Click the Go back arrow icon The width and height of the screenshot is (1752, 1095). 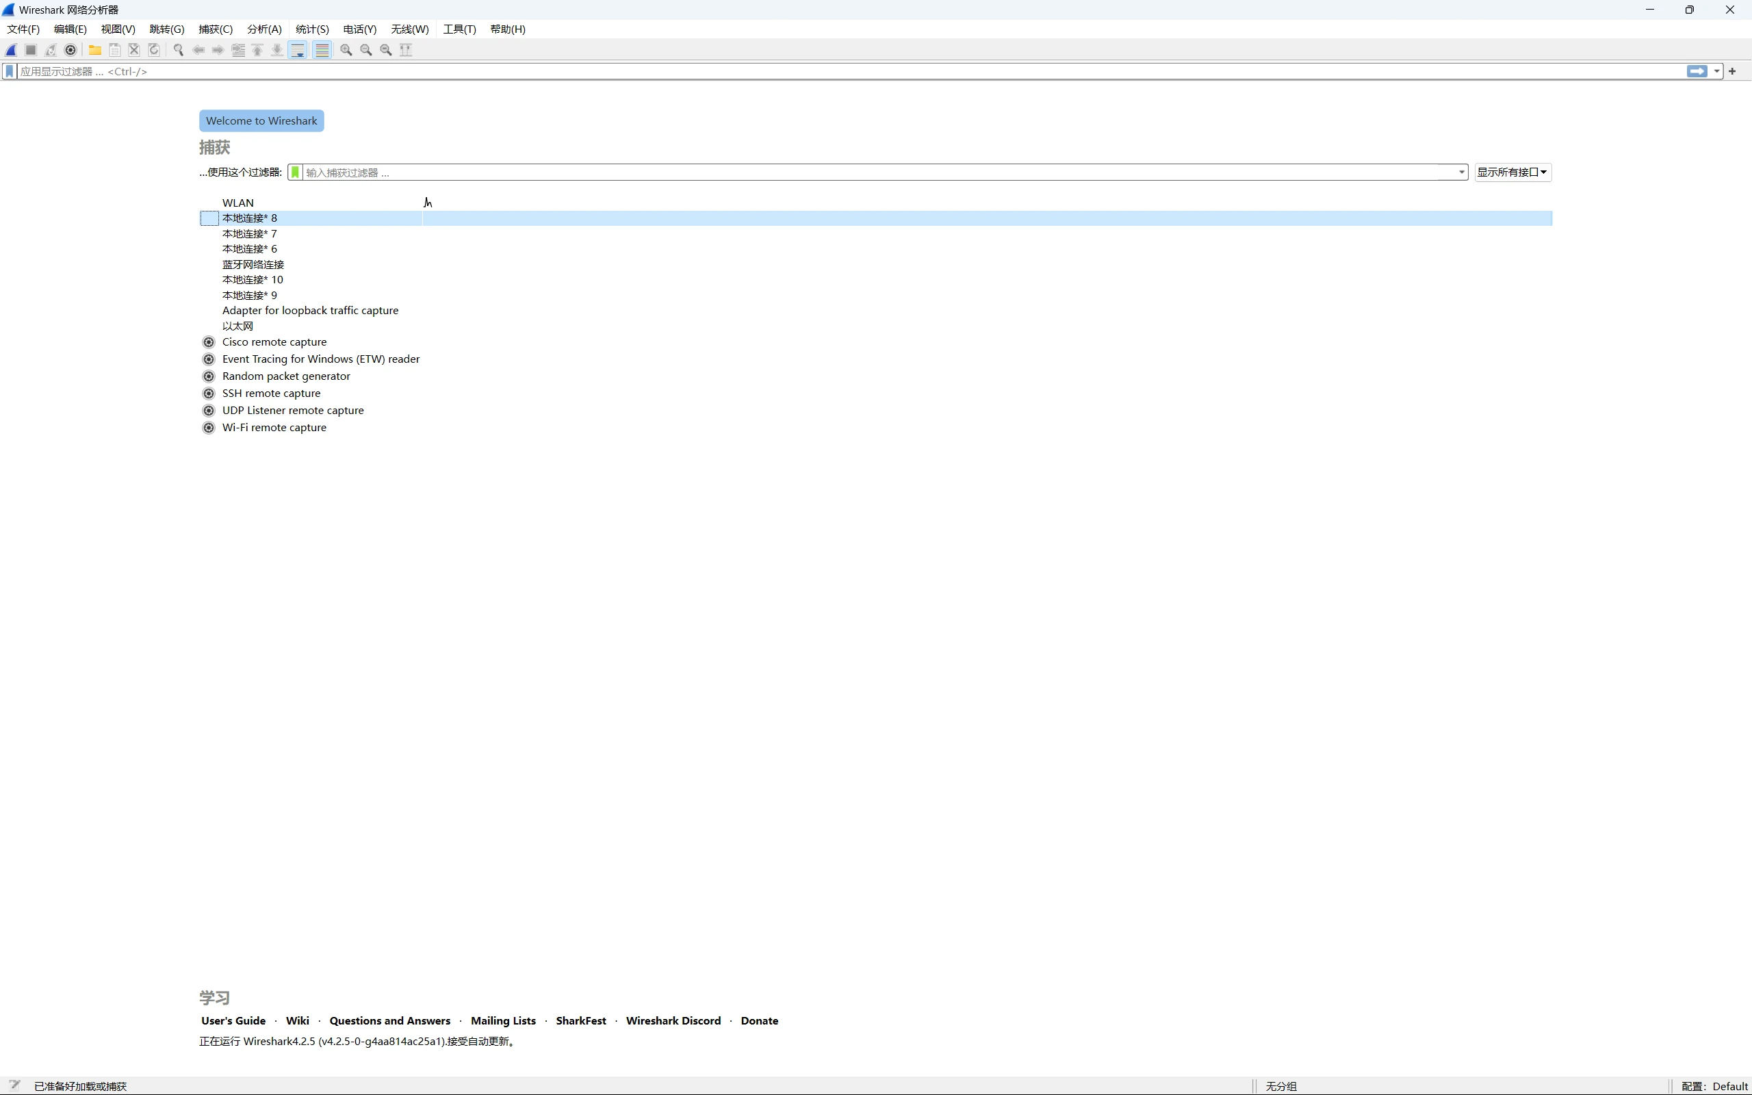[198, 50]
